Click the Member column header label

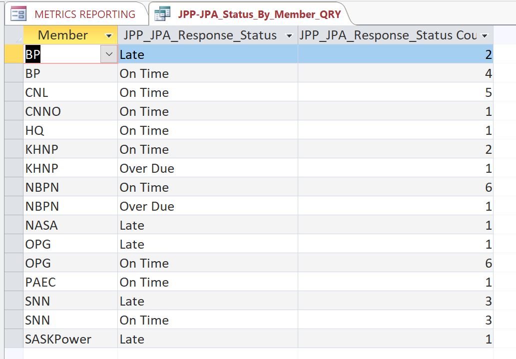[x=63, y=35]
